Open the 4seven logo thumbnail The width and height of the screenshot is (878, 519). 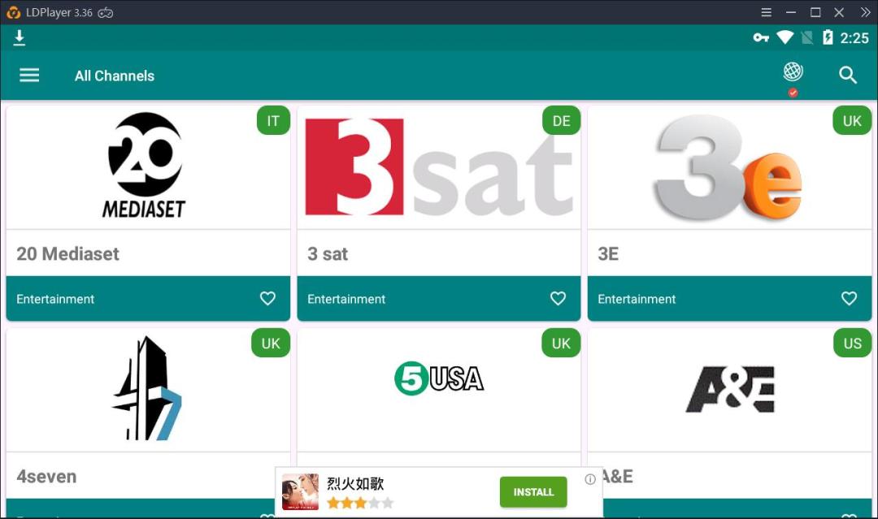click(x=147, y=388)
